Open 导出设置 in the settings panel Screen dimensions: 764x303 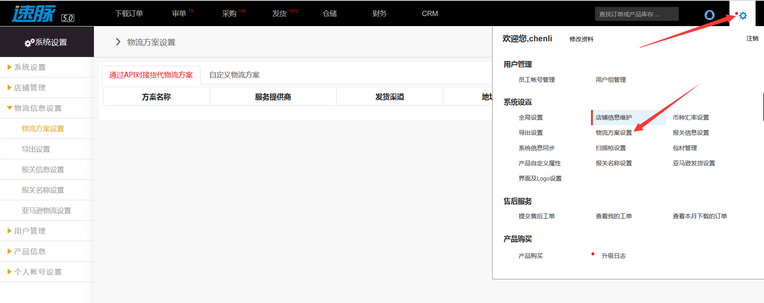[531, 133]
